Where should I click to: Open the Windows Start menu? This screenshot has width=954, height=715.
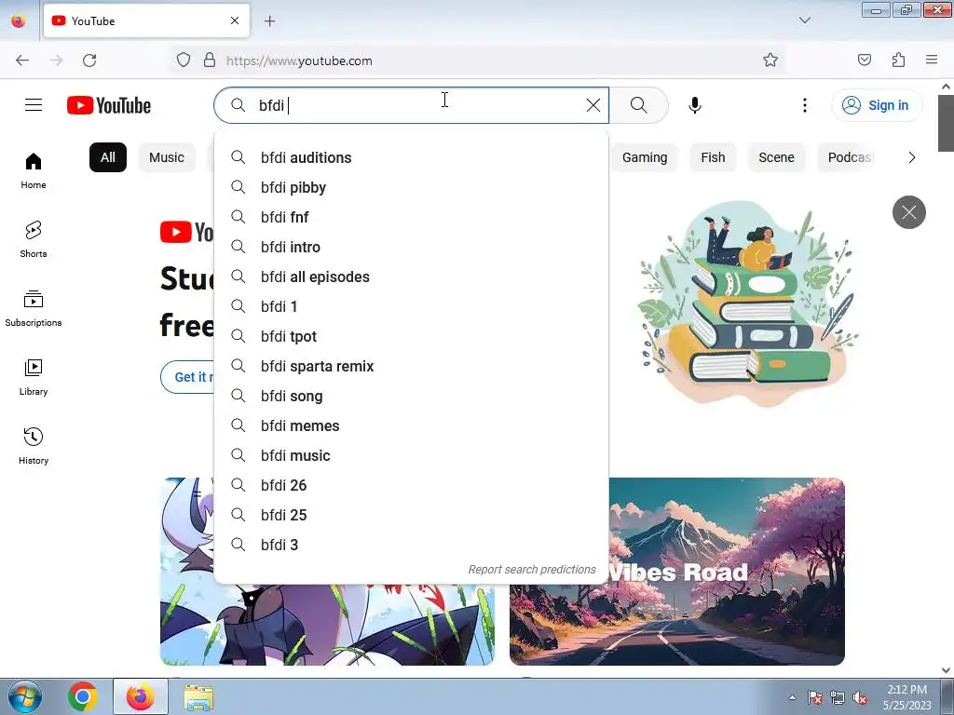[25, 696]
